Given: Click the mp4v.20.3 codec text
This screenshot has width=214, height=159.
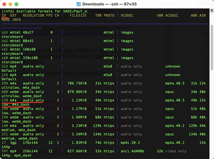Looking at the screenshot, I should click(130, 143).
